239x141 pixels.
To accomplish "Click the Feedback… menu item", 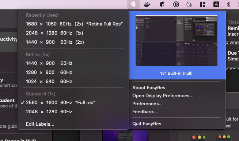I will pos(177,112).
